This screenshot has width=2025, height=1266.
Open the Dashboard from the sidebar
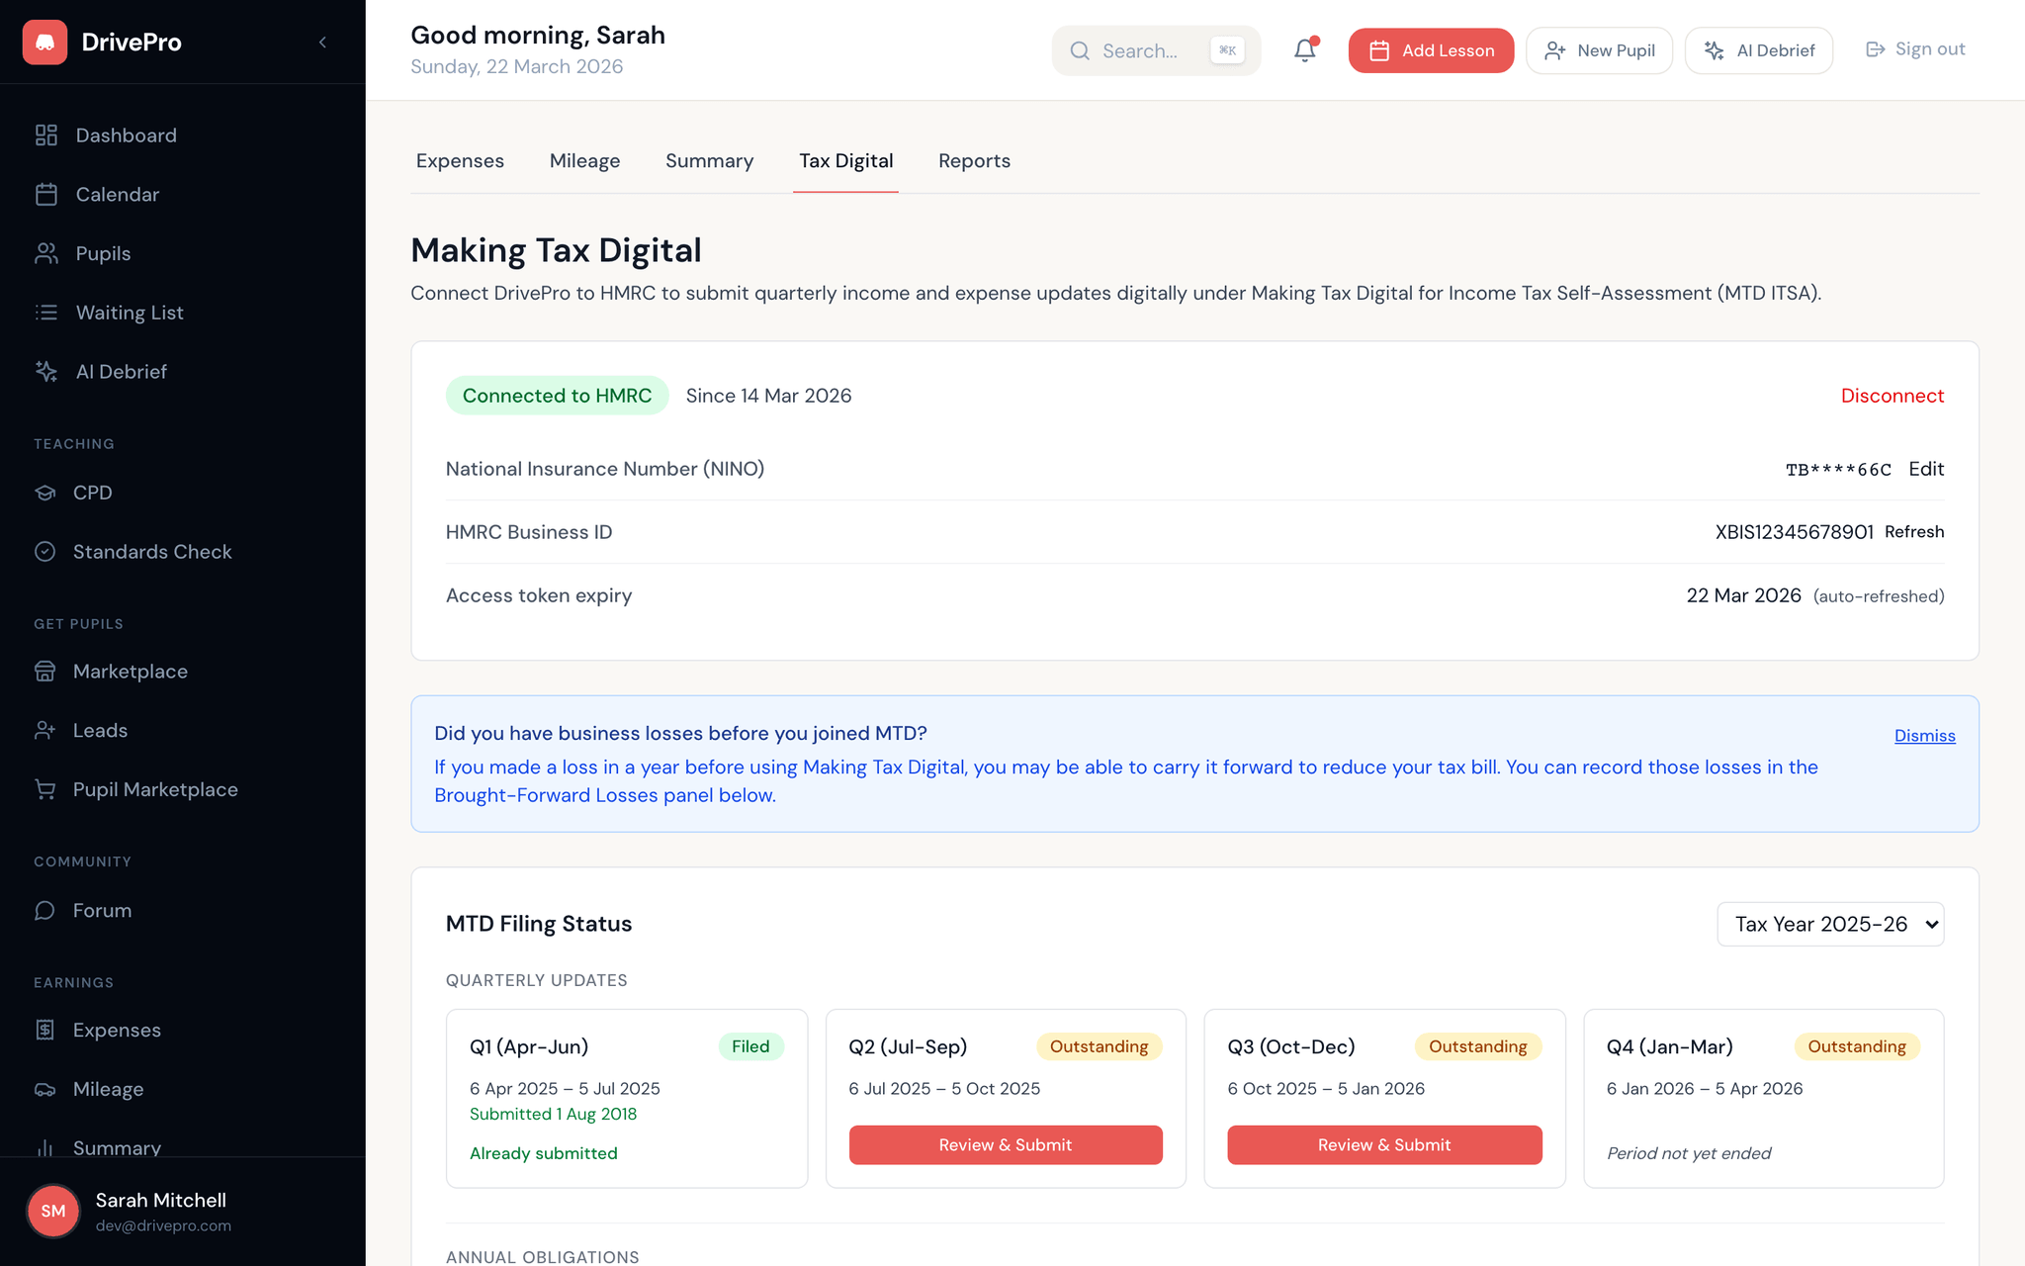tap(126, 136)
